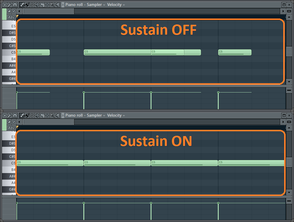This screenshot has height=222, width=294.
Task: Open the Sampler channel dropdown in top window
Action: tap(96, 5)
